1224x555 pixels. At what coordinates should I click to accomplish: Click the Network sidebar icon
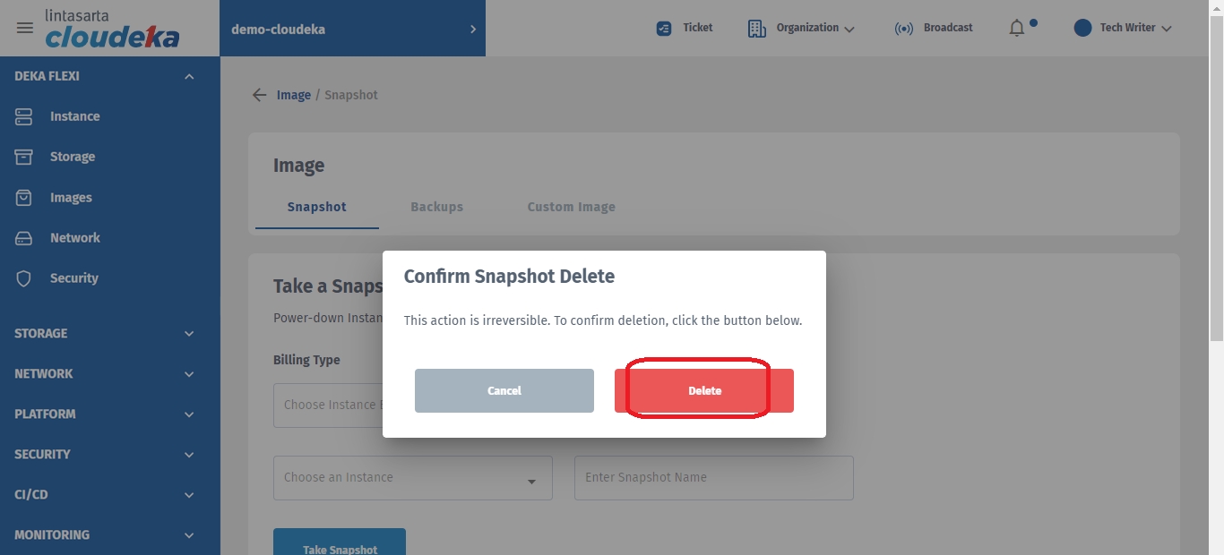point(23,238)
